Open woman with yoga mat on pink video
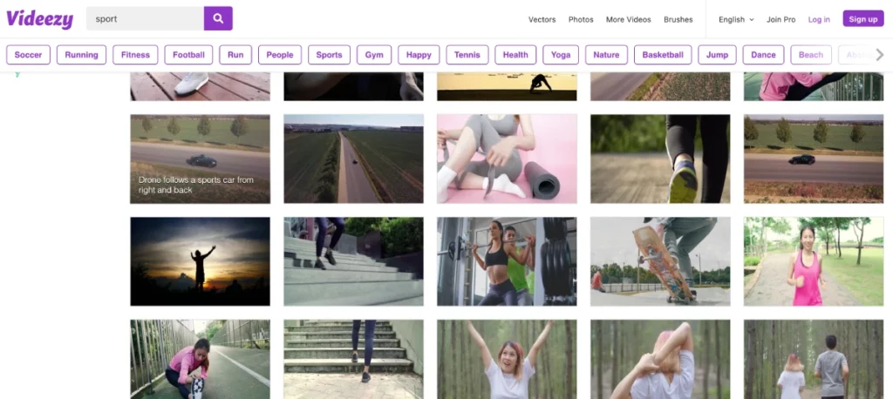 pyautogui.click(x=507, y=159)
